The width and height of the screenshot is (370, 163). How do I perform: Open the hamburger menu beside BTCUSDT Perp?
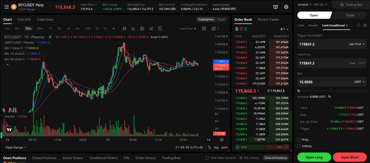(6, 7)
